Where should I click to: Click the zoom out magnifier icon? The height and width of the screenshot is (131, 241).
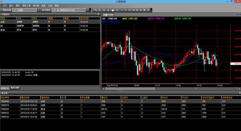point(100,10)
